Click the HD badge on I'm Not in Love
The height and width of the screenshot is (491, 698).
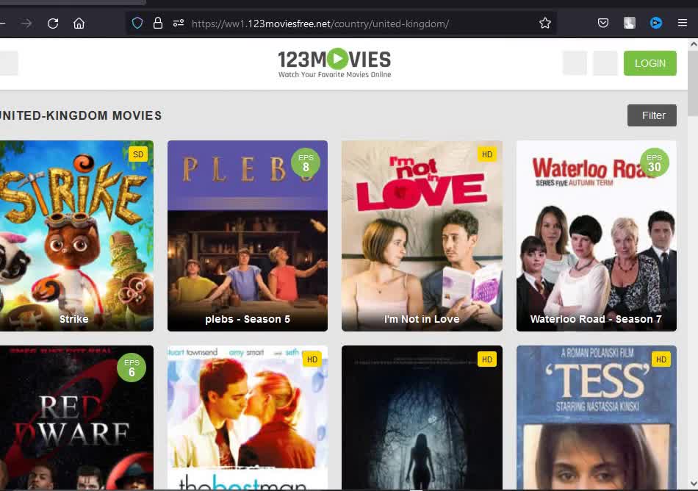tap(487, 154)
